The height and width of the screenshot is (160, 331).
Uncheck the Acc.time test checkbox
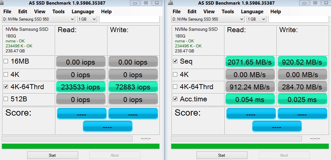(x=175, y=99)
